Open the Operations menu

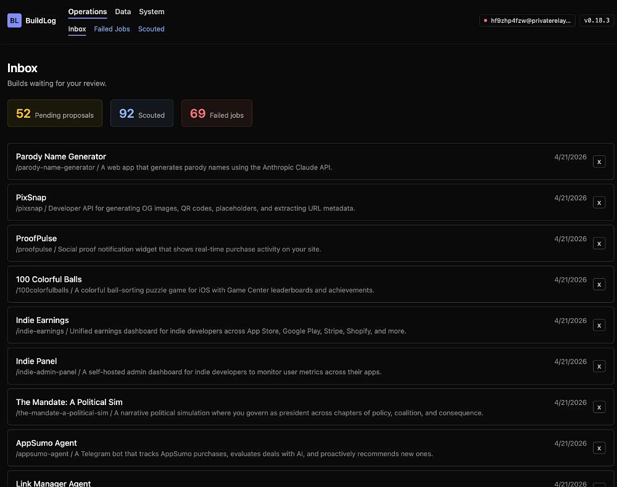88,12
